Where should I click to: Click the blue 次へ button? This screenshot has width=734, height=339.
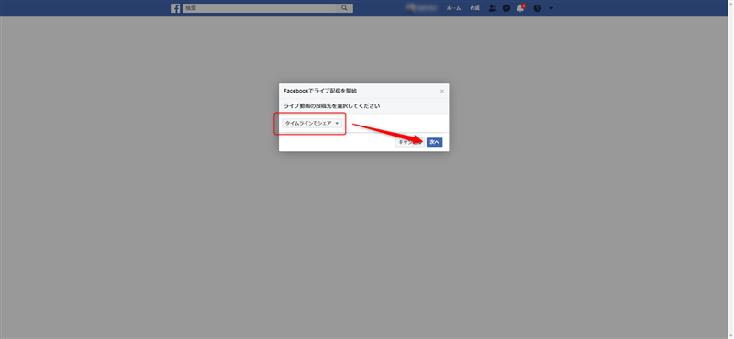click(x=434, y=142)
